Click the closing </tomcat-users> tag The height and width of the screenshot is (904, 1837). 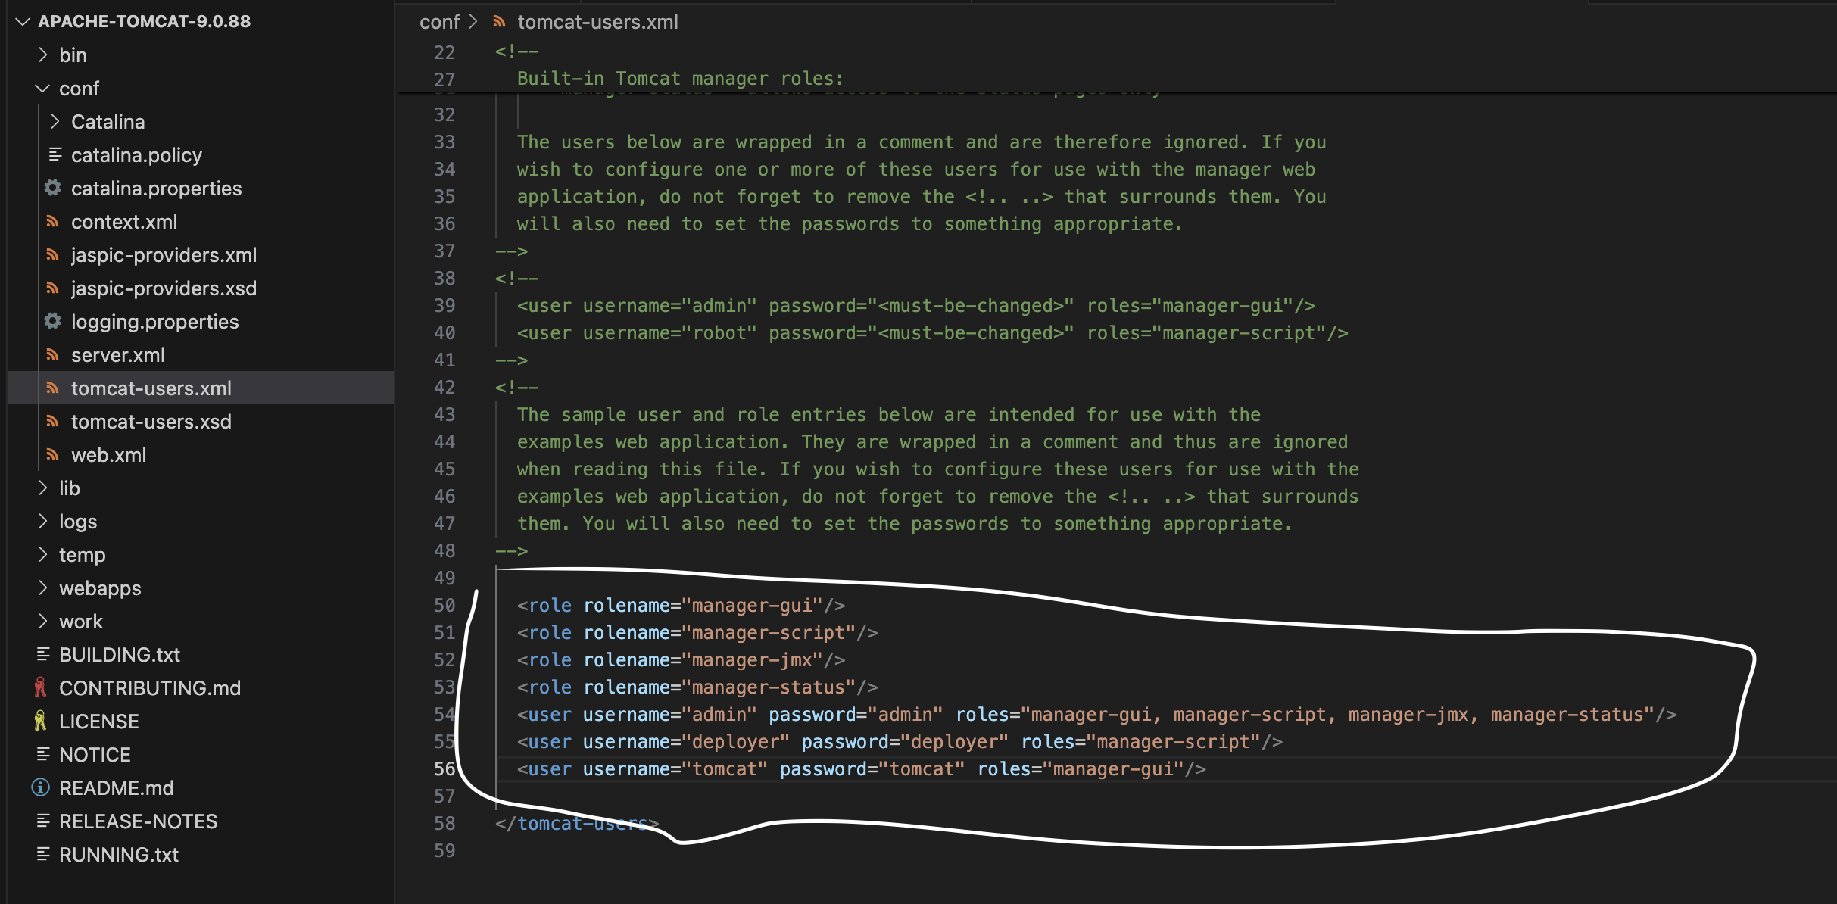[x=577, y=823]
